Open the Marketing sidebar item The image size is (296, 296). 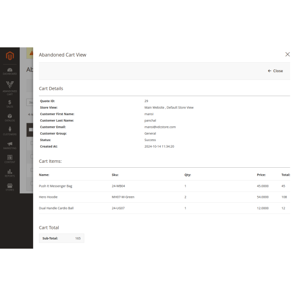[10, 145]
